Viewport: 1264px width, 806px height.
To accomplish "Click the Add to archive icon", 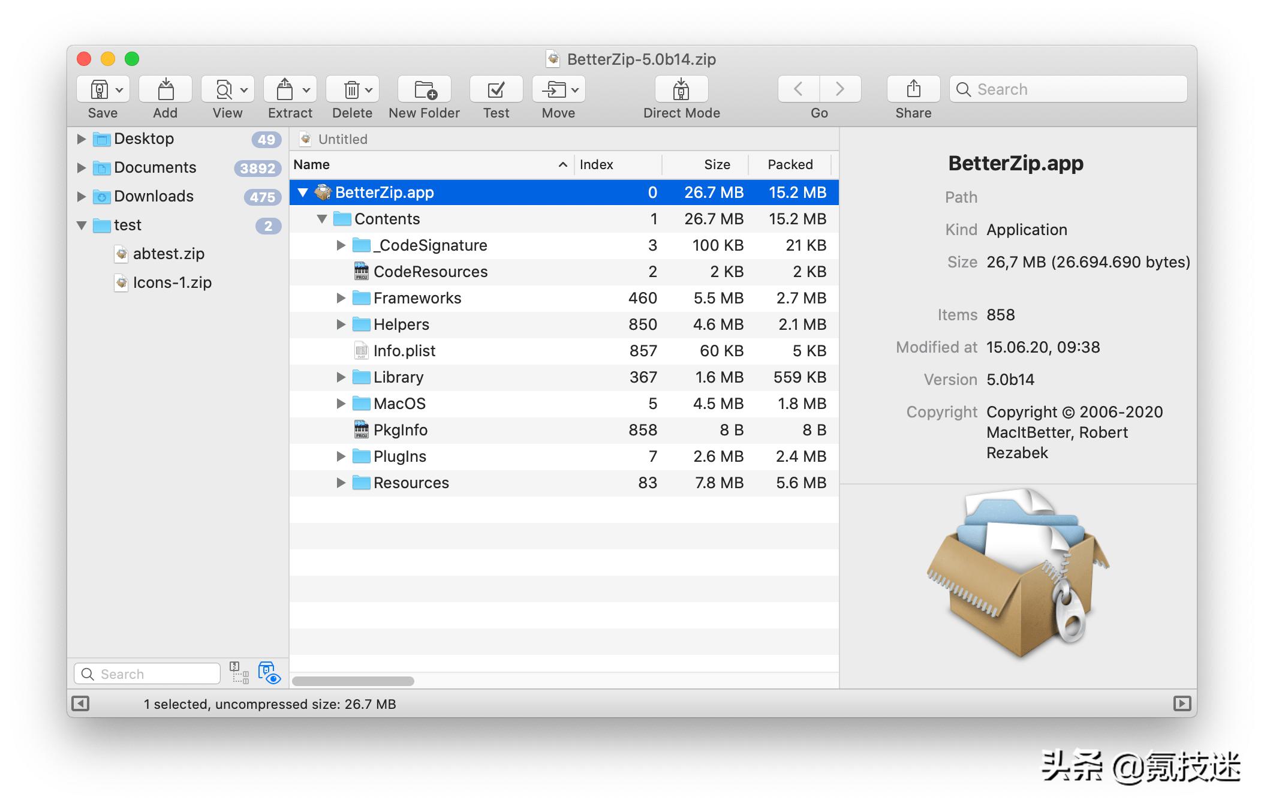I will coord(165,90).
